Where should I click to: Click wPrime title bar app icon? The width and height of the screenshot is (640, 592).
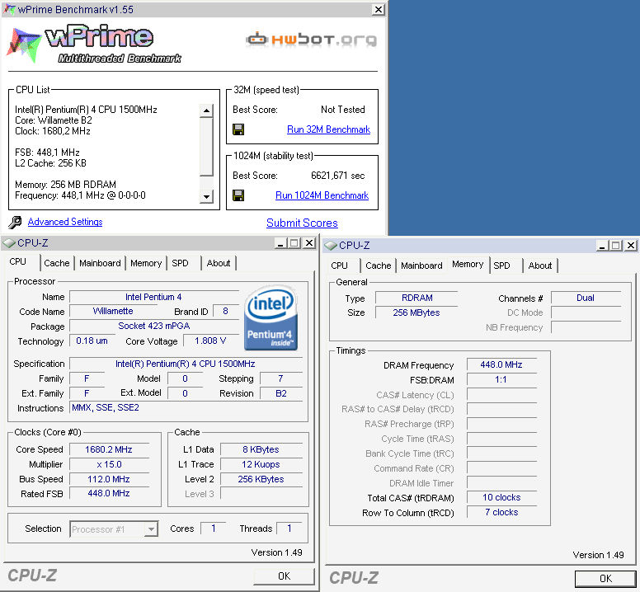(9, 9)
